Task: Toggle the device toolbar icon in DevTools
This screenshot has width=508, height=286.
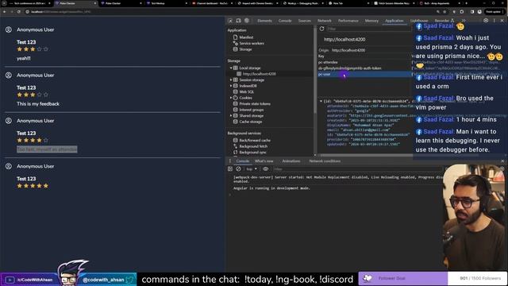Action: click(x=238, y=21)
